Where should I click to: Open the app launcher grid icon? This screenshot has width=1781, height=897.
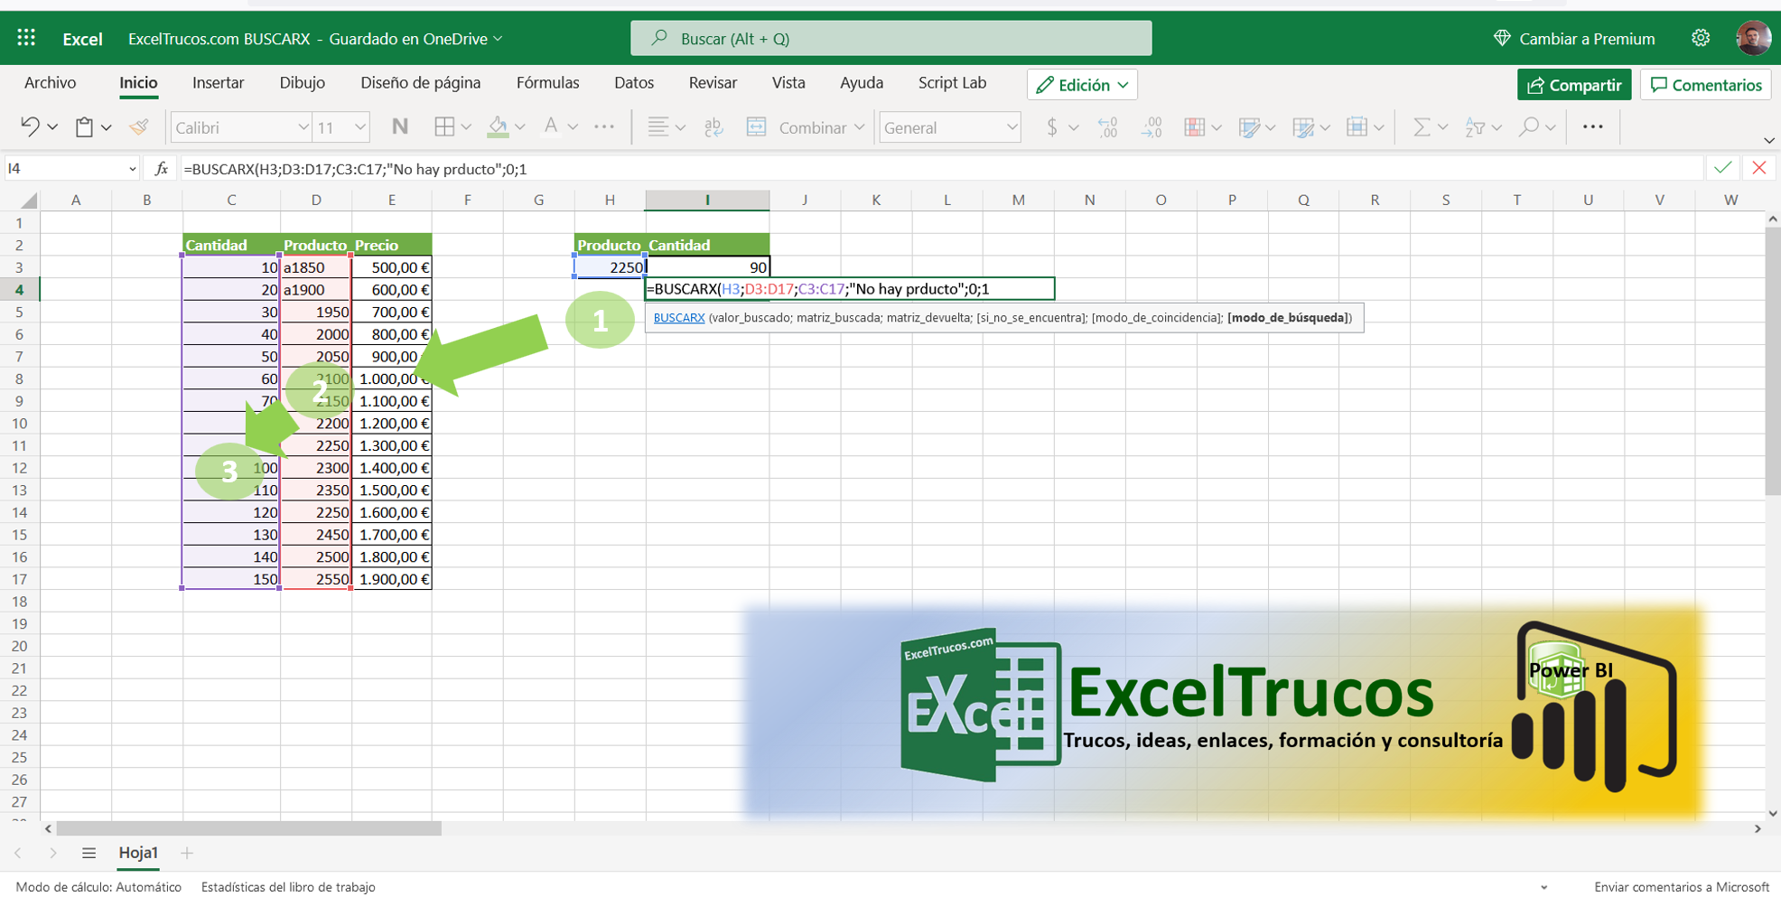point(26,38)
